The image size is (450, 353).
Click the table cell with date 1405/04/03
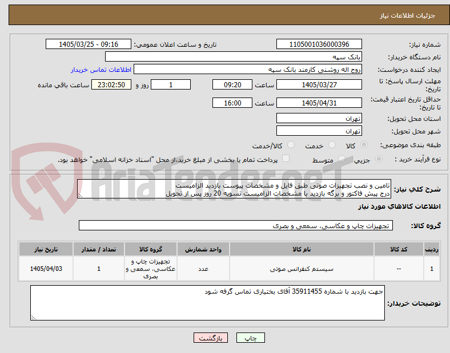[46, 269]
